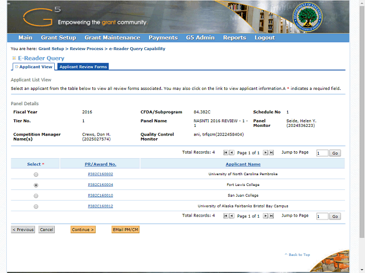Click e-Reader Query Capability breadcrumb link

click(137, 49)
